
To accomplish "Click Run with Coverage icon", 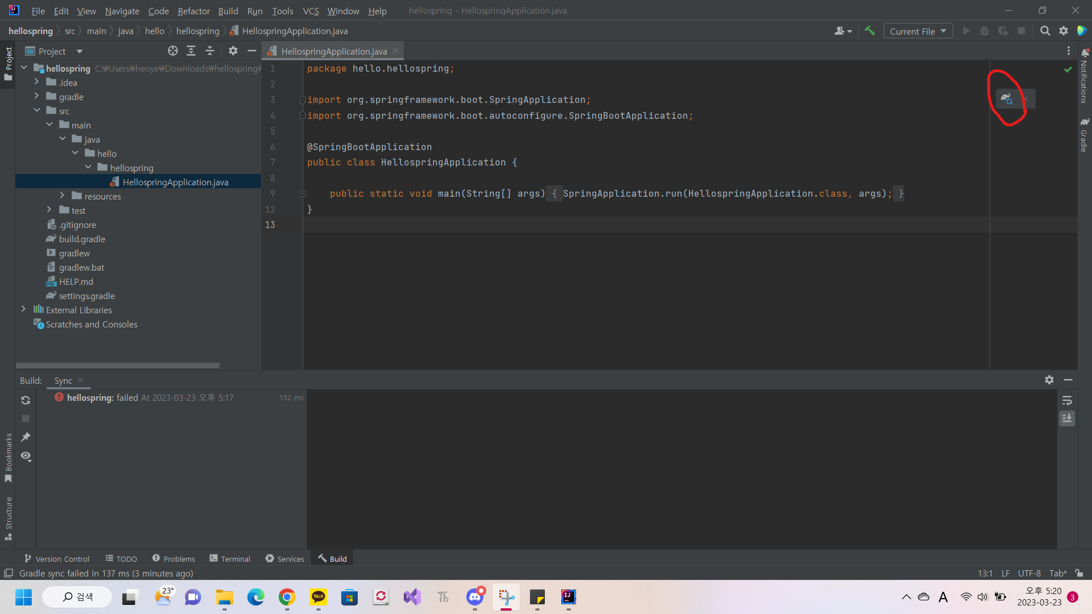I will pos(1003,31).
